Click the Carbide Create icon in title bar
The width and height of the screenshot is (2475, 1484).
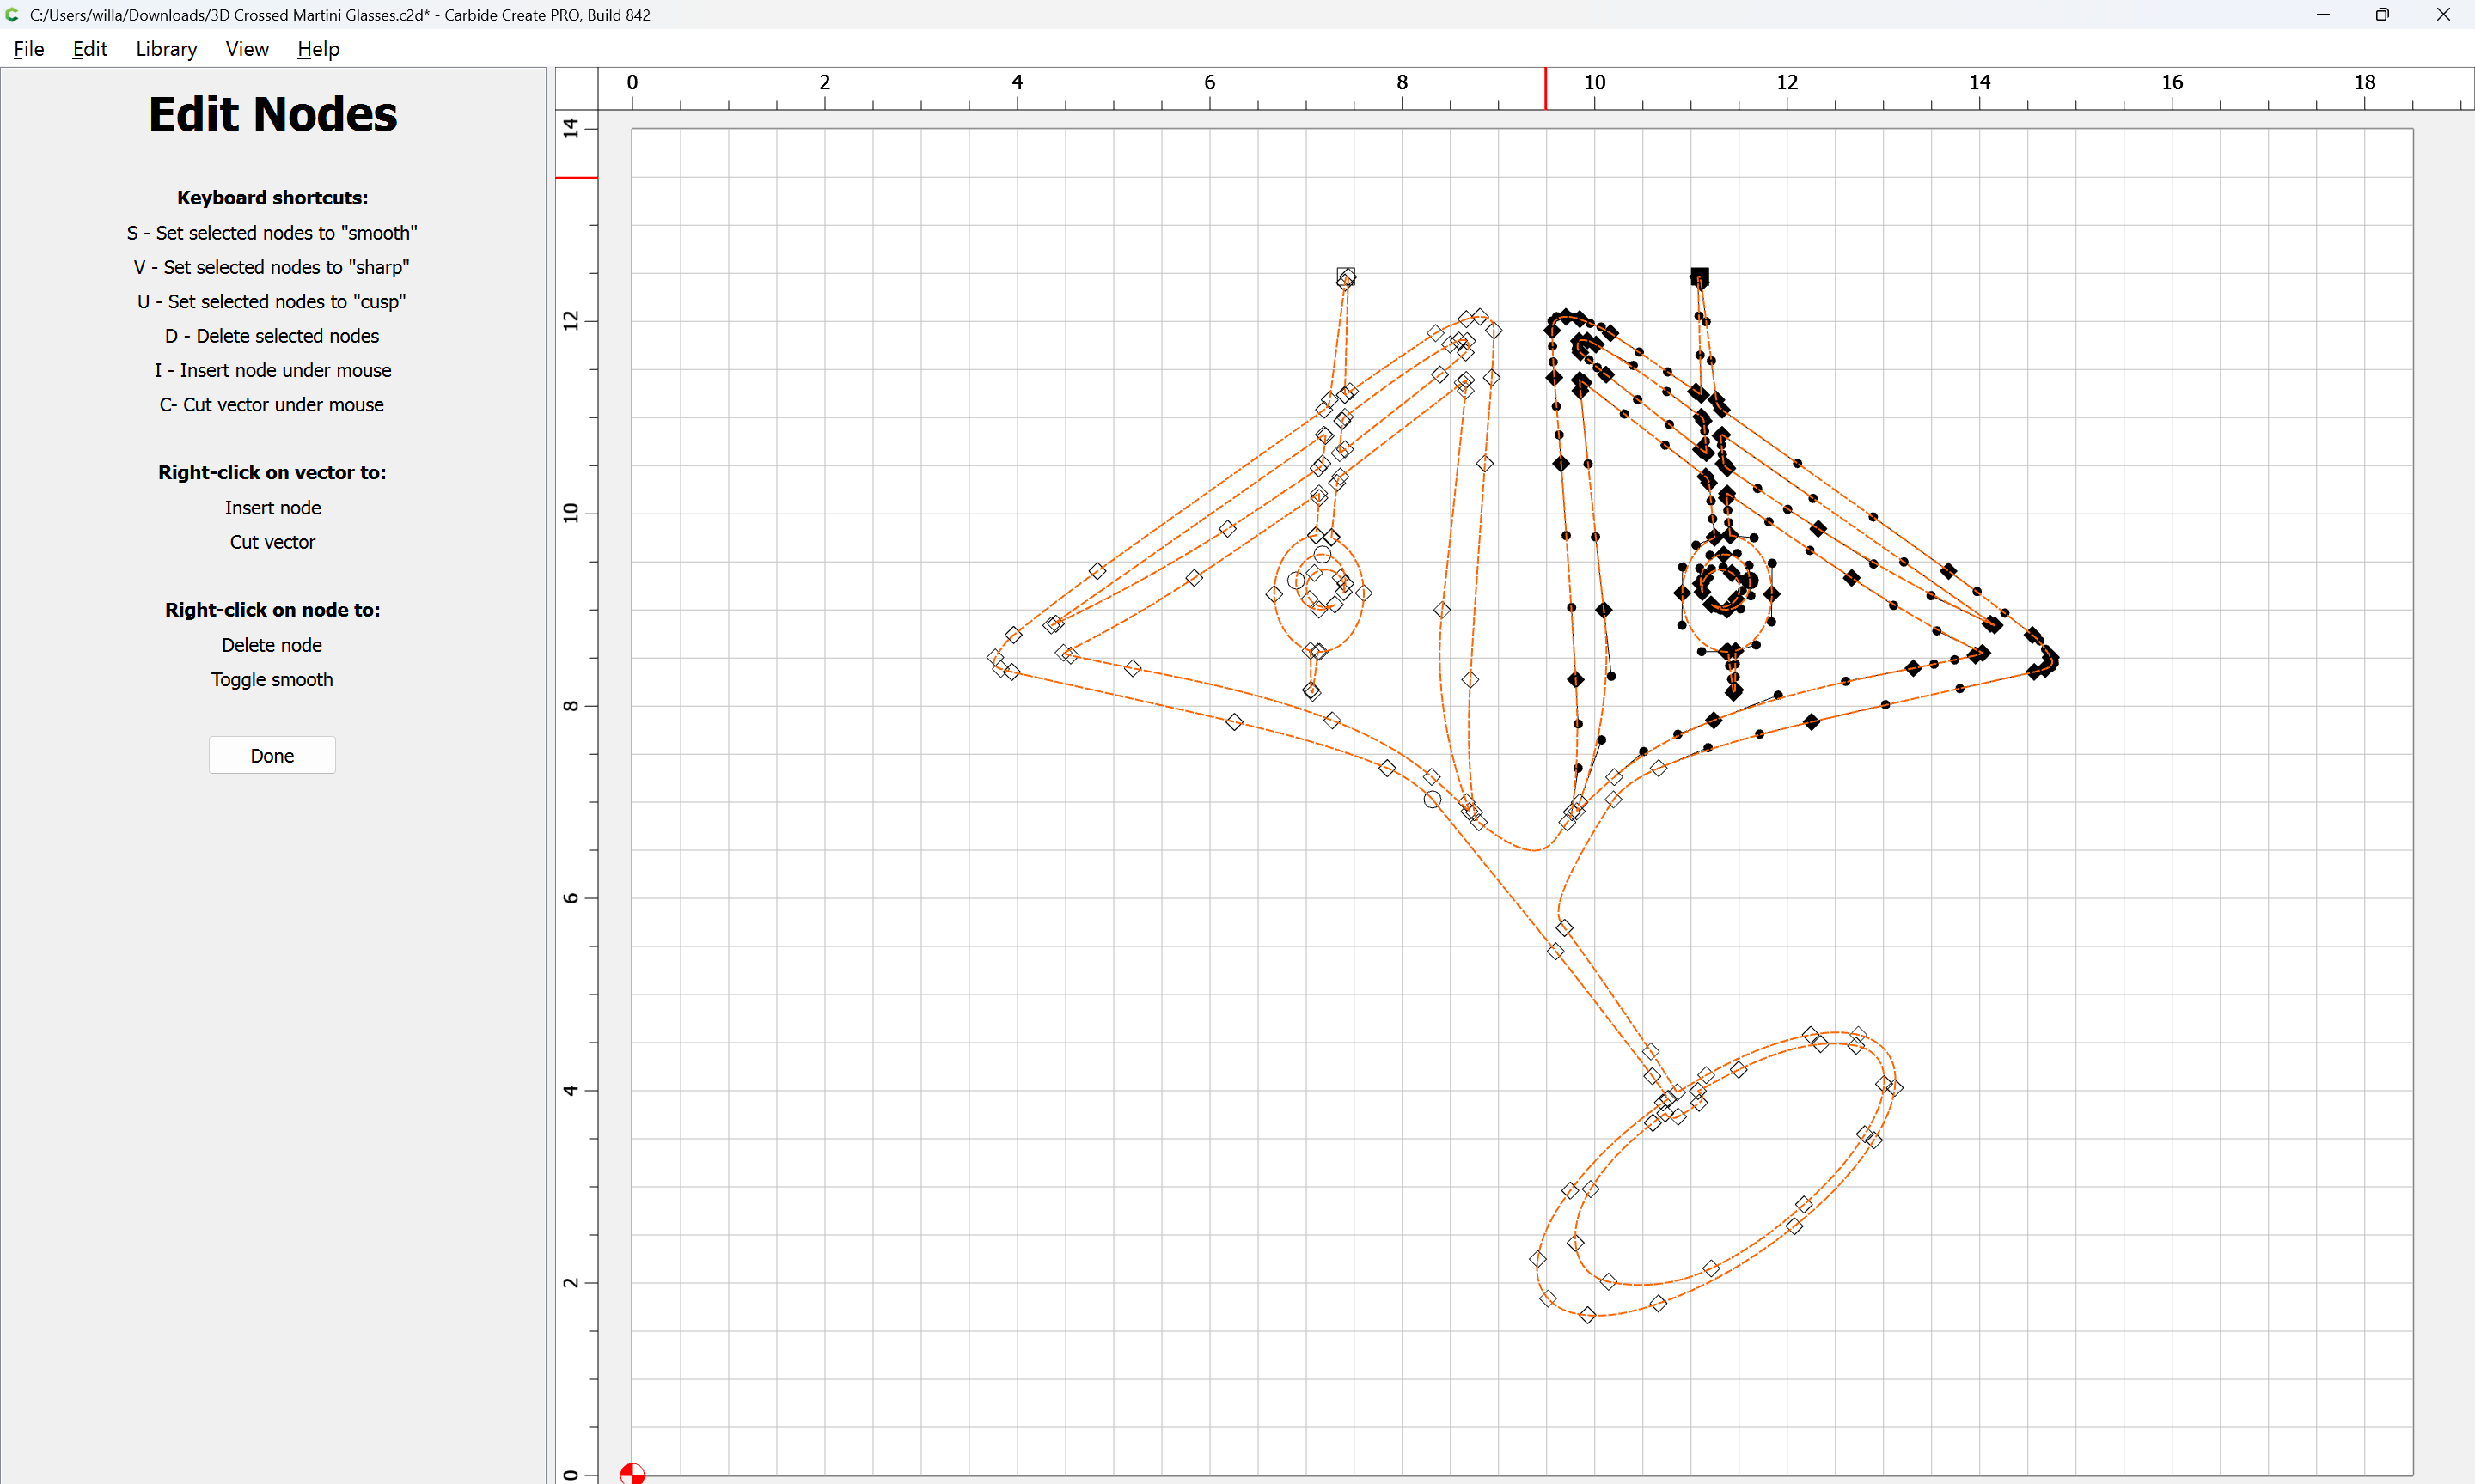(12, 14)
